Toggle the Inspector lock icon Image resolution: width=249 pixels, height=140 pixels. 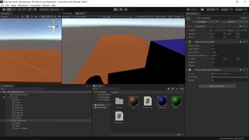pos(244,14)
